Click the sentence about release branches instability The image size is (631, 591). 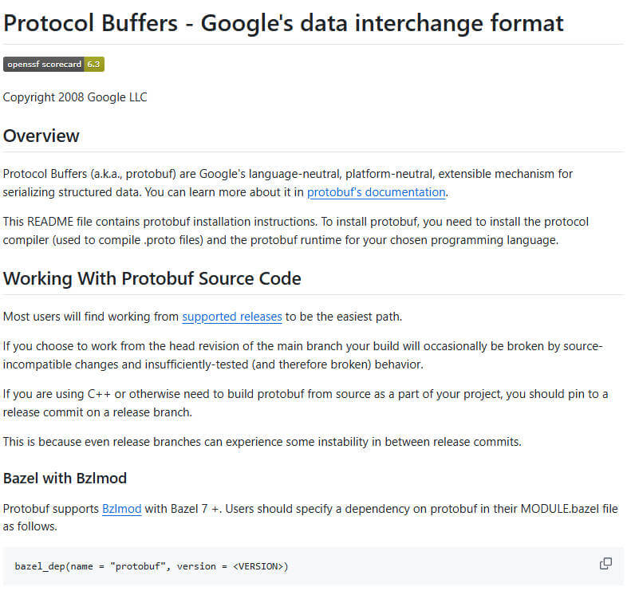(x=262, y=442)
